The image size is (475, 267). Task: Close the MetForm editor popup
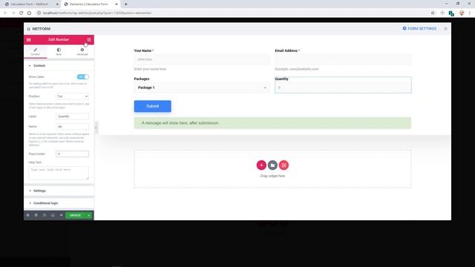point(445,28)
